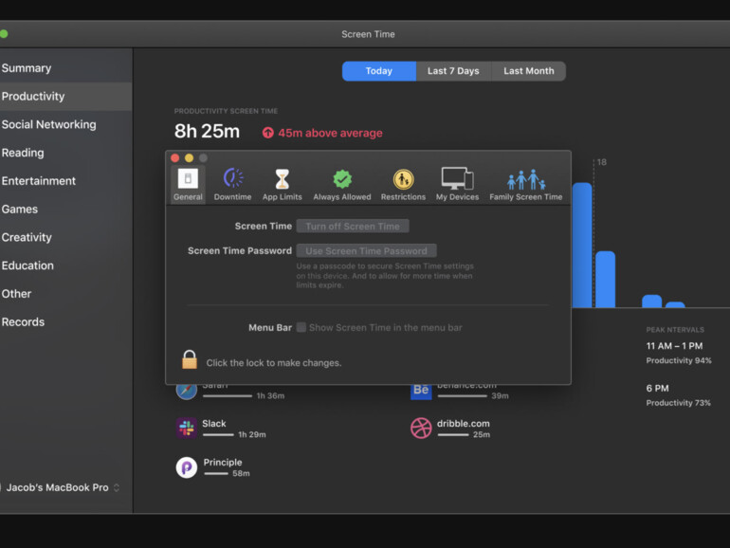Image resolution: width=730 pixels, height=548 pixels.
Task: Open the Family Screen Time icon
Action: 525,180
